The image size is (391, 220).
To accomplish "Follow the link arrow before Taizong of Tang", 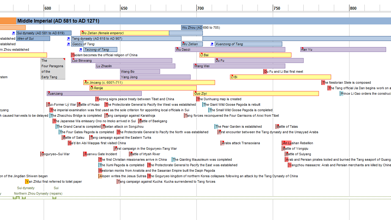I will coord(80,50).
